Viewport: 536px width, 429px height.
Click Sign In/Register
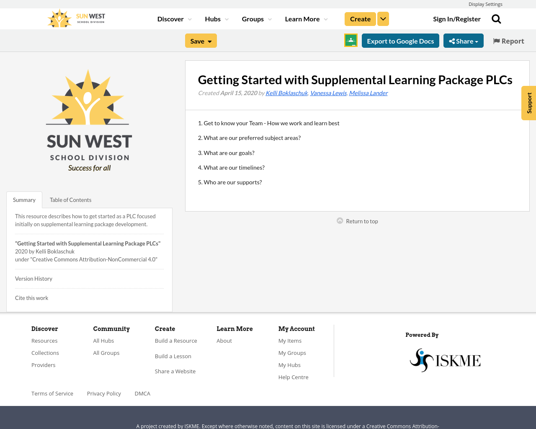point(456,18)
